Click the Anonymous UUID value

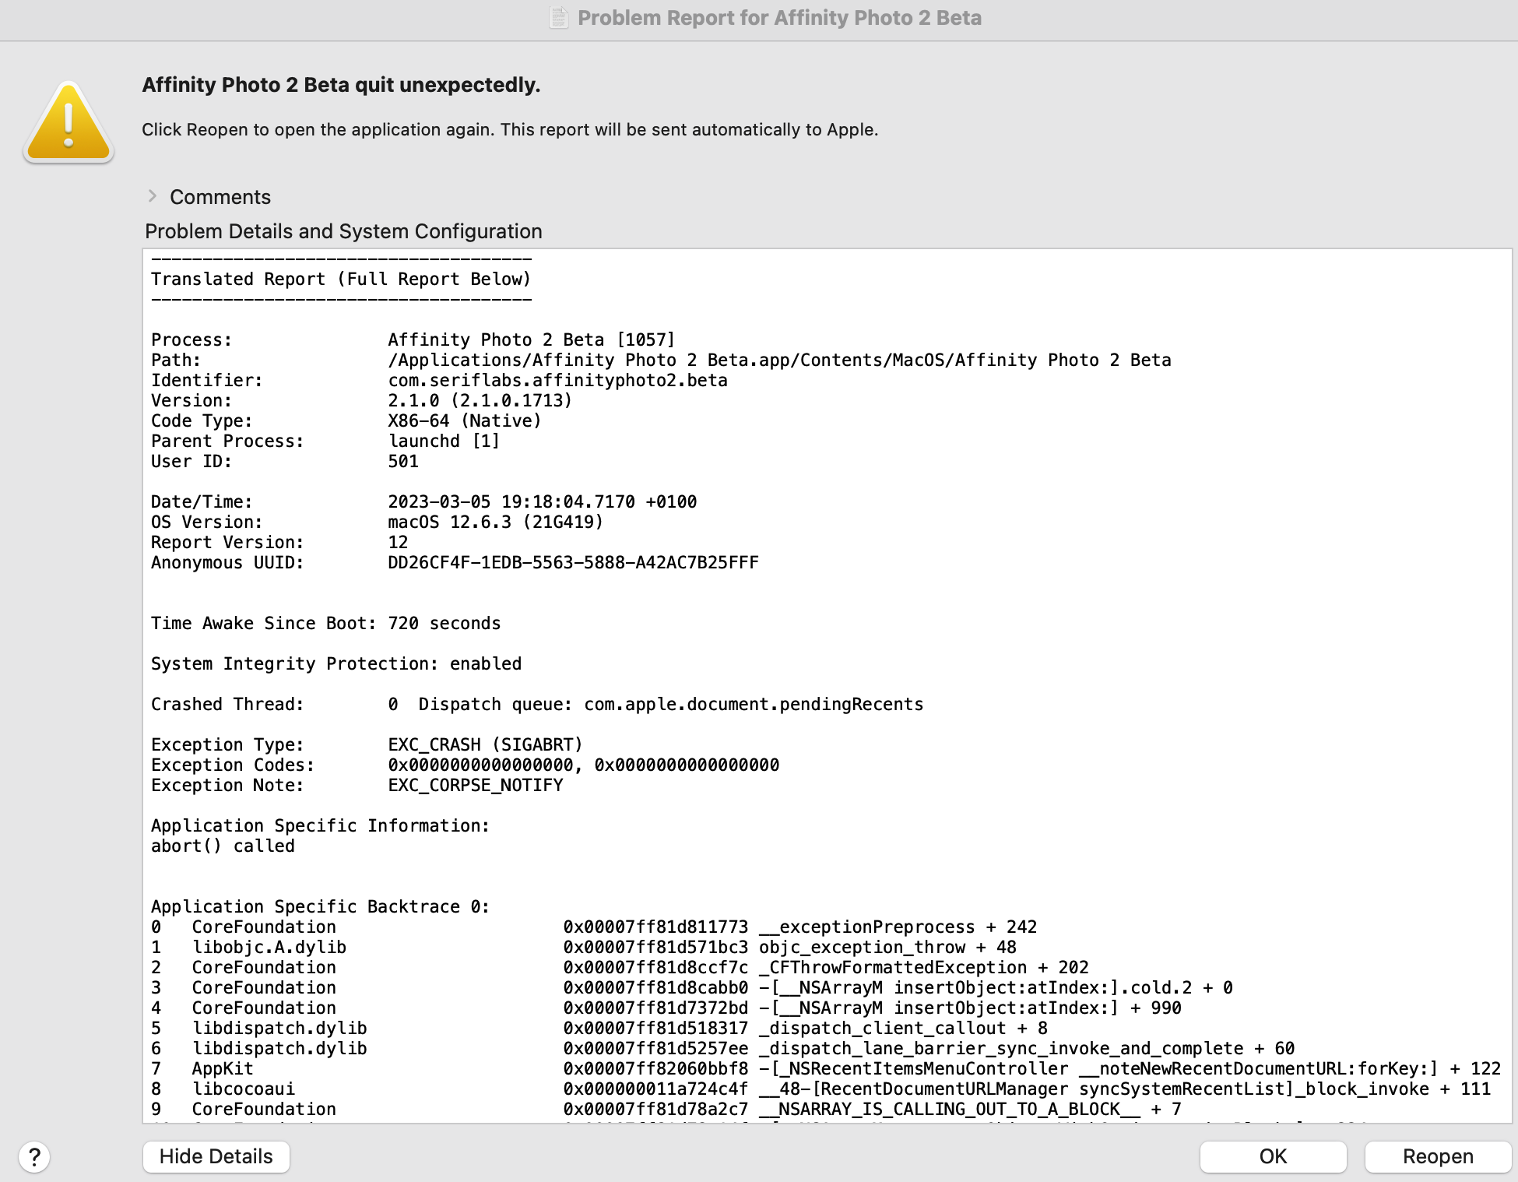[573, 562]
